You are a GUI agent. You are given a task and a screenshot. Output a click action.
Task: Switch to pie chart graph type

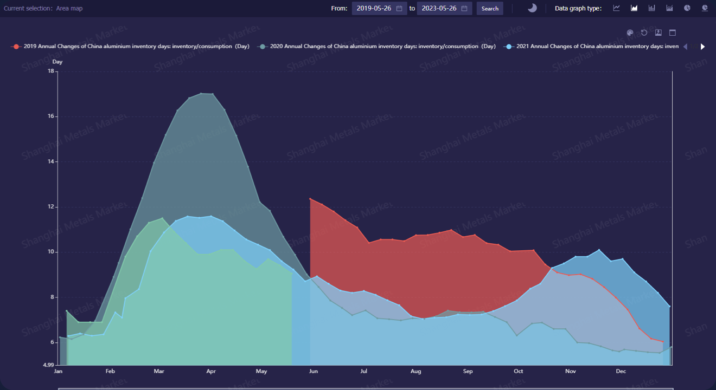point(687,8)
